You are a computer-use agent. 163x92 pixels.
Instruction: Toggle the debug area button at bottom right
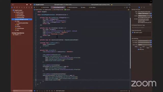coord(129,91)
